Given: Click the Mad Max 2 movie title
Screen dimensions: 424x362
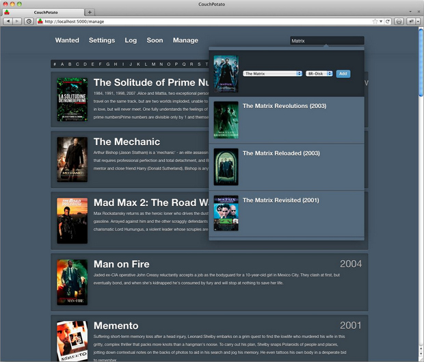Looking at the screenshot, I should tap(151, 203).
